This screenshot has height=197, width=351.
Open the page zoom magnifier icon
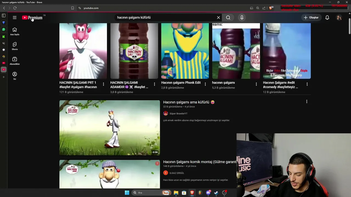tap(258, 8)
